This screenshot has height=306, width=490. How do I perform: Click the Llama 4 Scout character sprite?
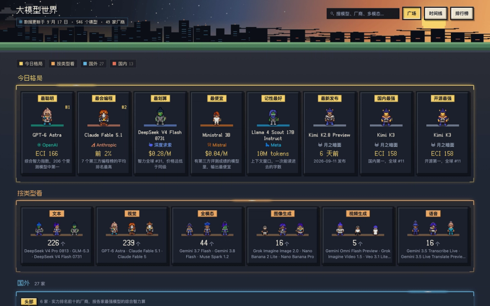pos(273,117)
